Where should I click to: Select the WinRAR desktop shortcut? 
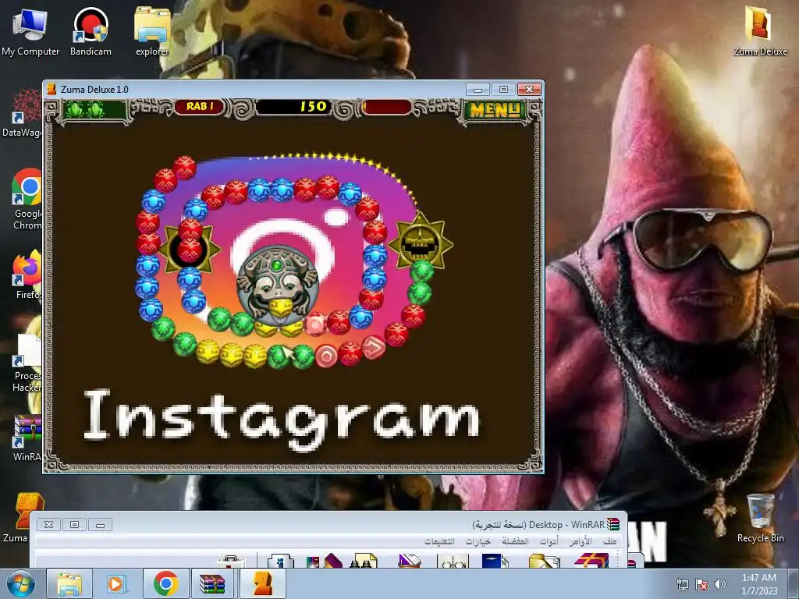point(27,438)
